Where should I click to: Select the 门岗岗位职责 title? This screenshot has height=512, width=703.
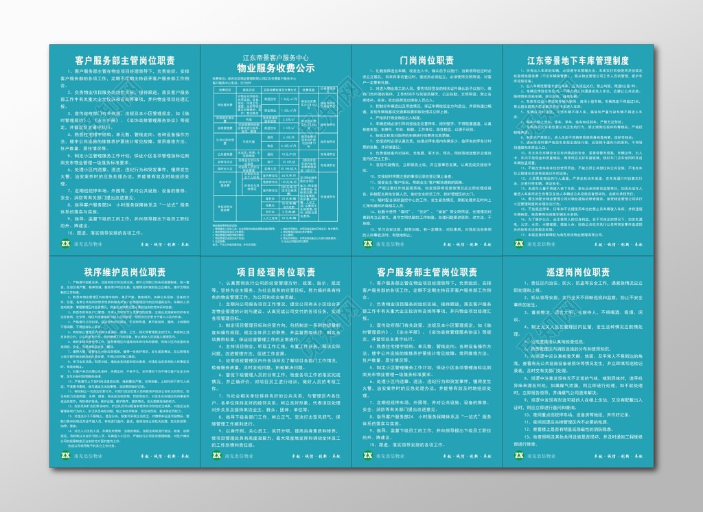click(x=426, y=60)
